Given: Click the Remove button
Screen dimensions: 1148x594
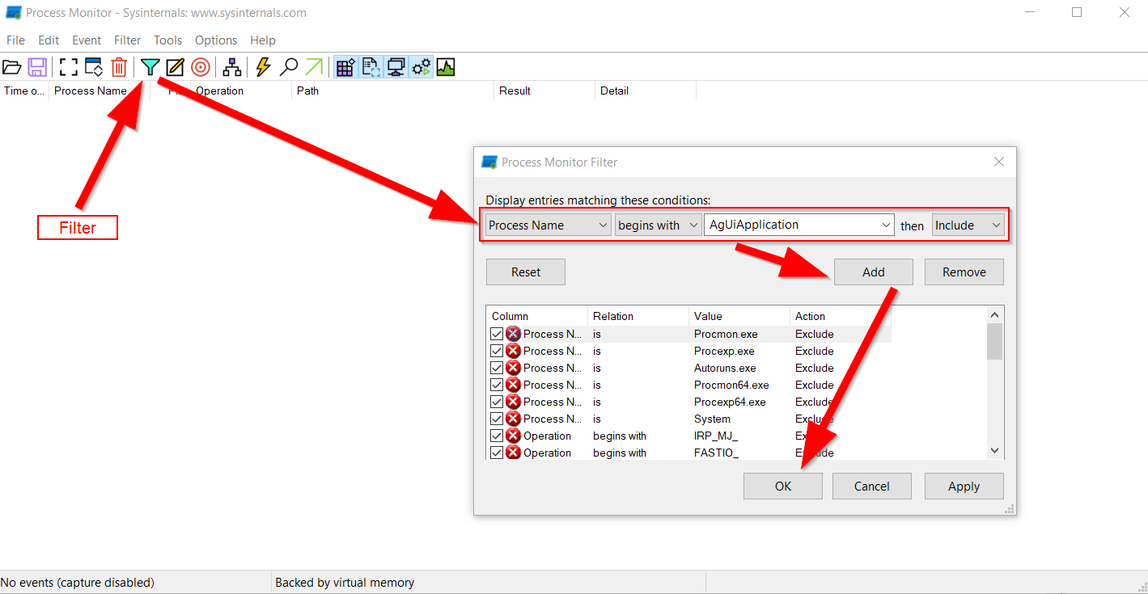Looking at the screenshot, I should (x=964, y=272).
